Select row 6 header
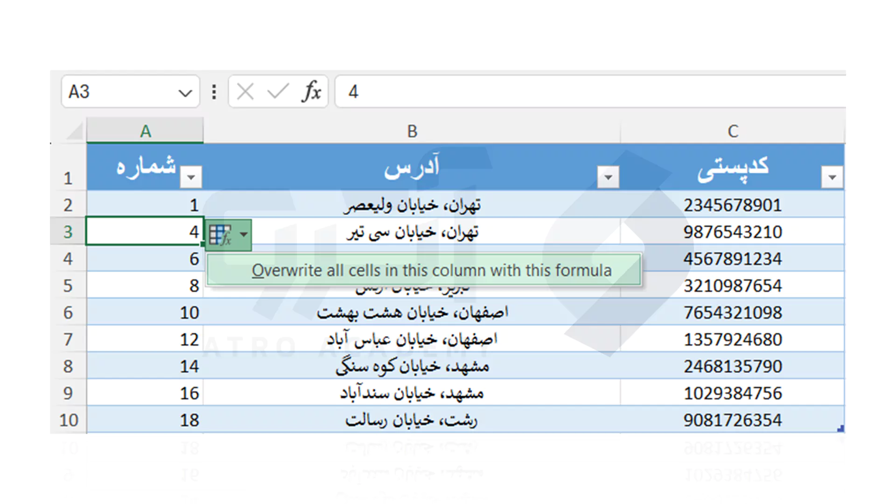The image size is (896, 504). (68, 312)
